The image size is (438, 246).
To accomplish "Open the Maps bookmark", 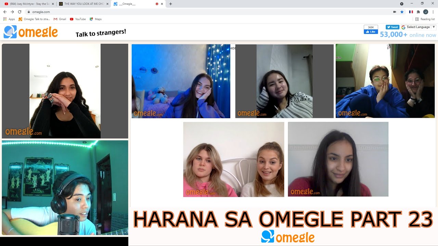I will pos(95,19).
